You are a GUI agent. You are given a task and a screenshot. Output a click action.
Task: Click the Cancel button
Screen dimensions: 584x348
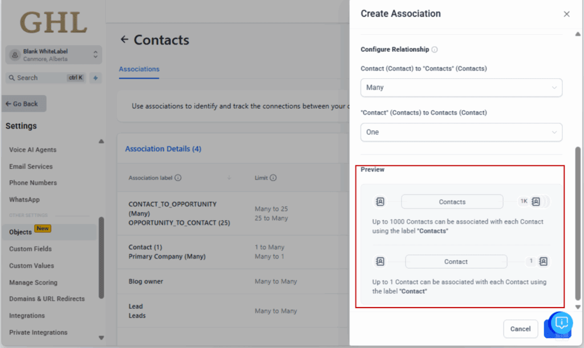(520, 329)
